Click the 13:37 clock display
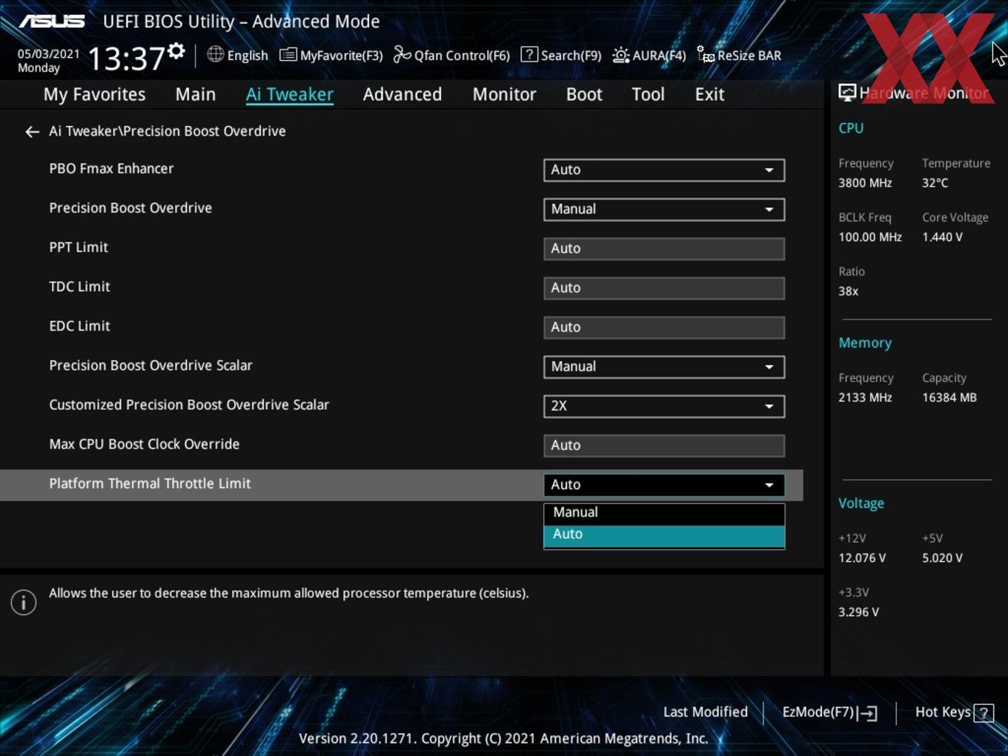The width and height of the screenshot is (1008, 756). coord(126,58)
